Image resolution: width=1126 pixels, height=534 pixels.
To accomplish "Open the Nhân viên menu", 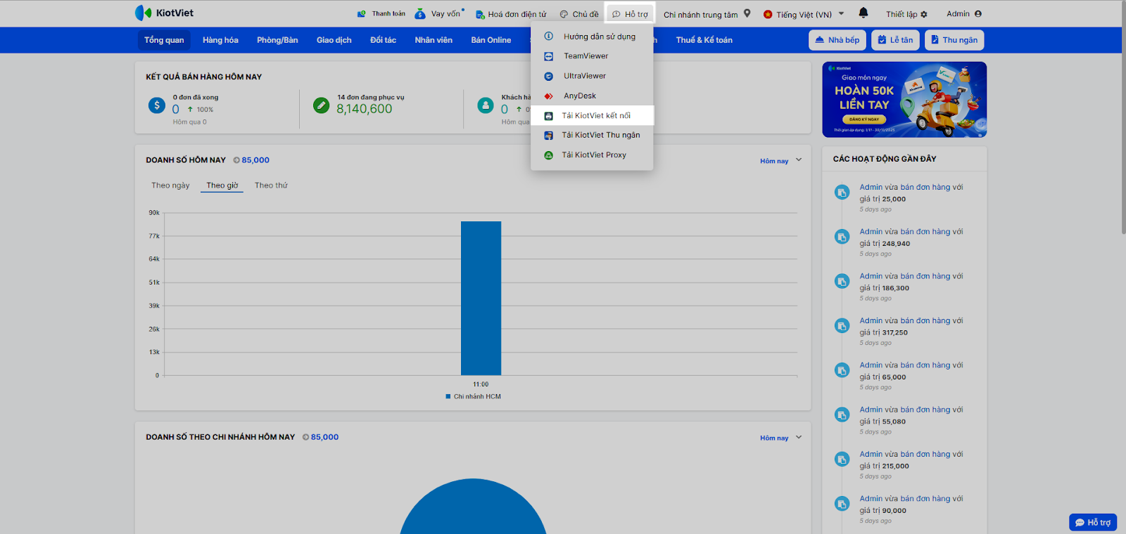I will tap(434, 40).
